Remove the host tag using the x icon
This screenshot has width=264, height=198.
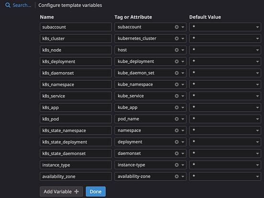pos(176,50)
